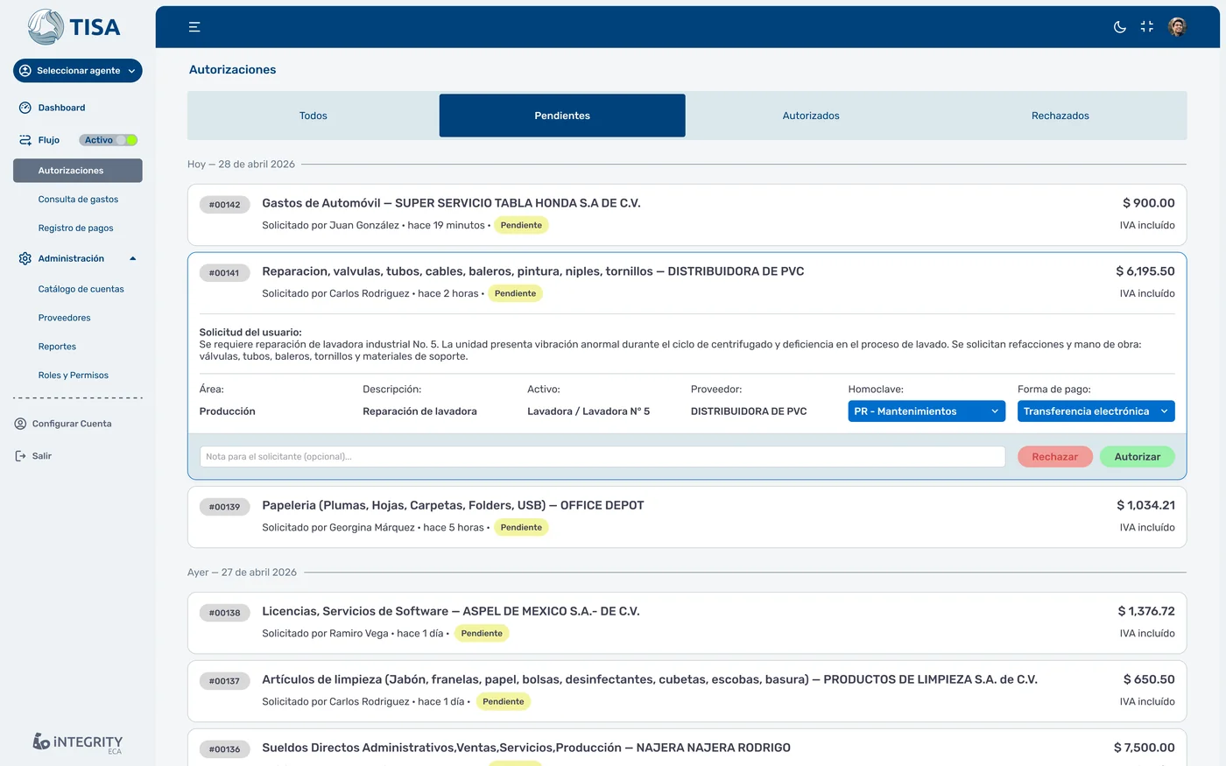
Task: Open request #00136 Sueldos Directos
Action: click(687, 748)
